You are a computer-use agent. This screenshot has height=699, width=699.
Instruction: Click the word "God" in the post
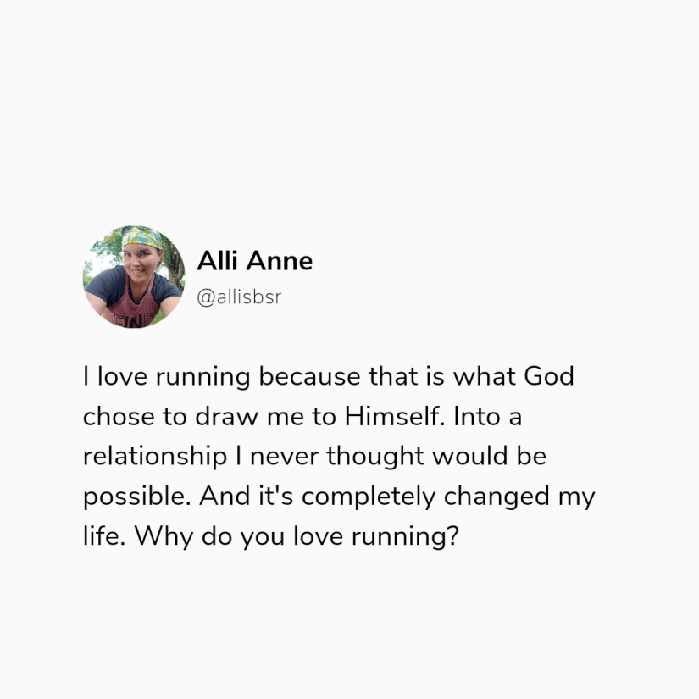(x=548, y=376)
